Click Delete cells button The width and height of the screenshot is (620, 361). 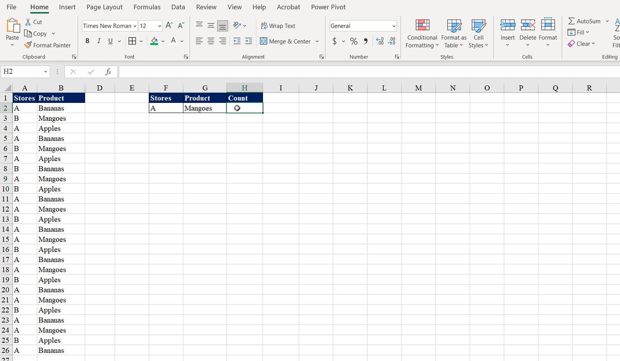click(x=528, y=34)
